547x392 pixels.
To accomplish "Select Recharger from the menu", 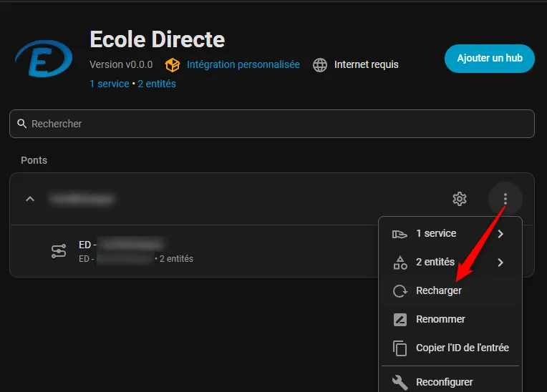I will (450, 291).
